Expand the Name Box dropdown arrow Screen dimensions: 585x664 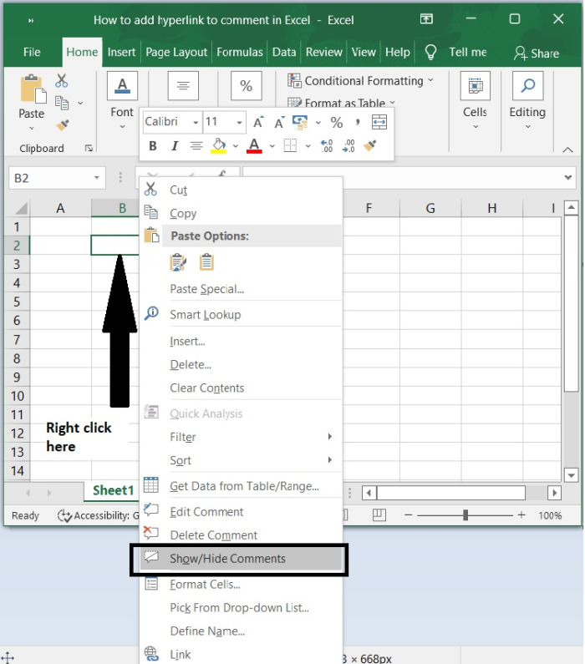click(x=97, y=178)
